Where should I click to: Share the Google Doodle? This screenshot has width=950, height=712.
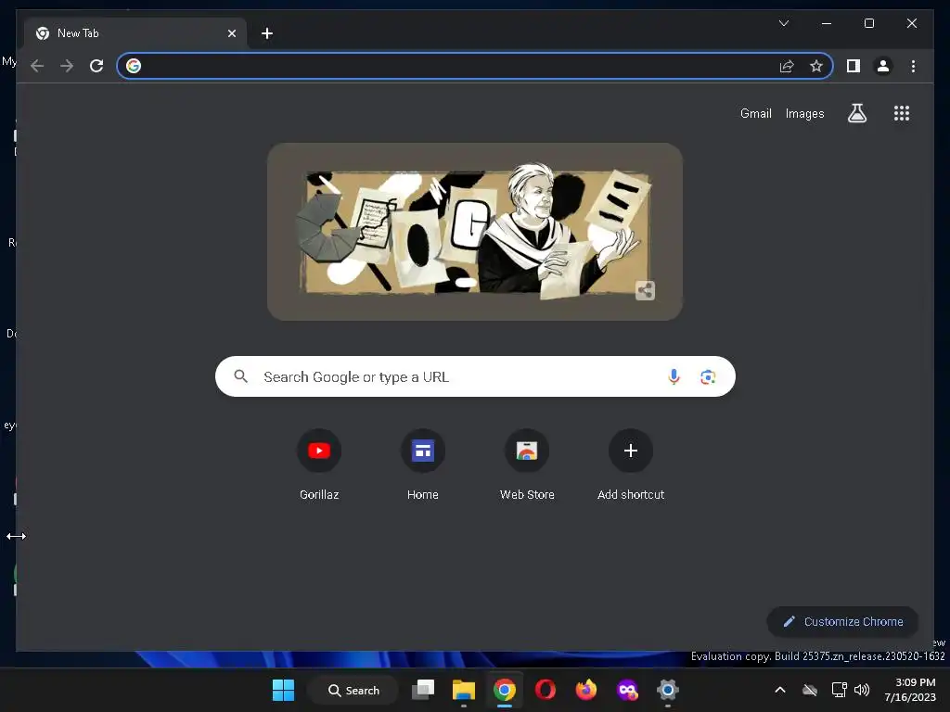tap(645, 290)
